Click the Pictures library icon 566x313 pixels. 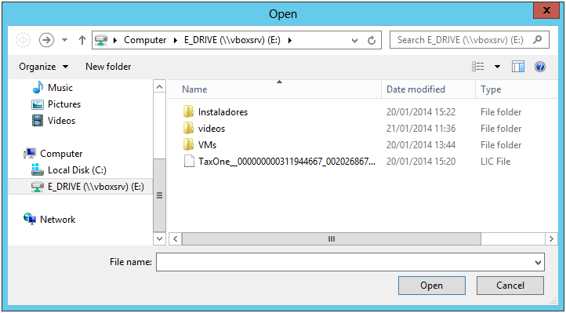click(38, 104)
